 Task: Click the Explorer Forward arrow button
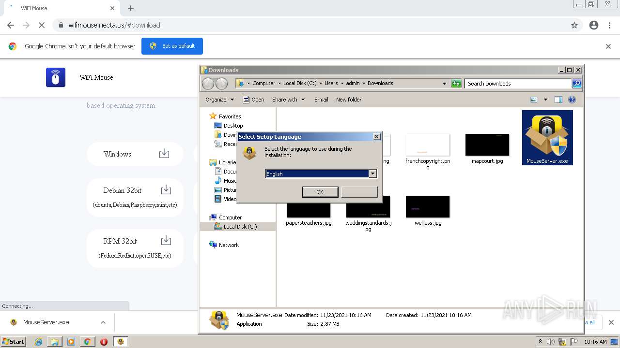[x=221, y=84]
